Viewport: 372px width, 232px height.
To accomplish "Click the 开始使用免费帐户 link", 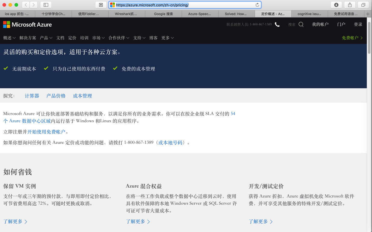I will 46,132.
